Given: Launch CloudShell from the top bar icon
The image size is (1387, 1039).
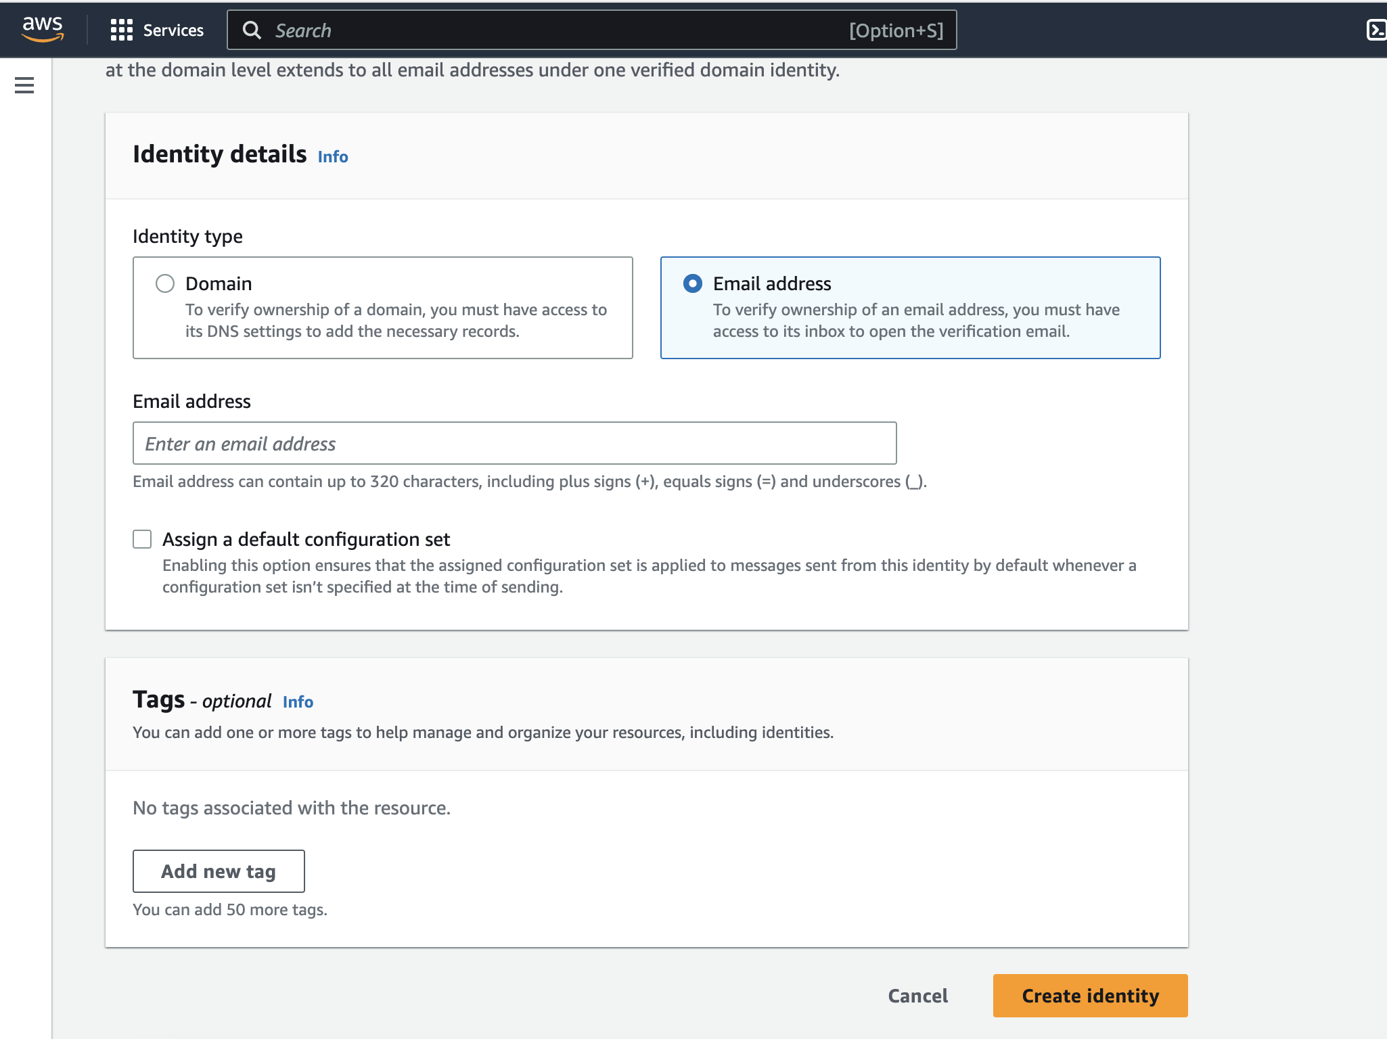Looking at the screenshot, I should pyautogui.click(x=1375, y=30).
